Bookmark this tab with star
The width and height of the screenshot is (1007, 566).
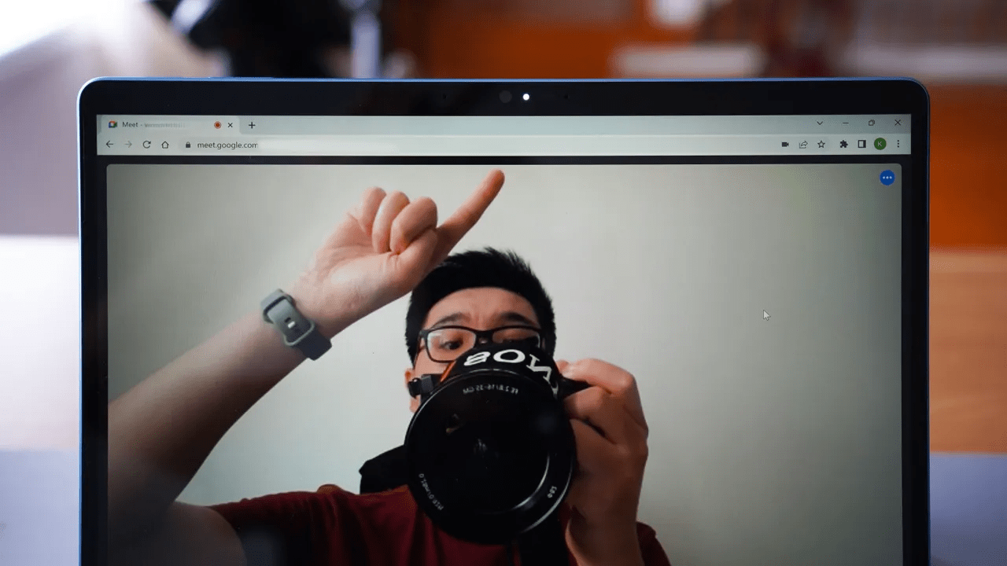(821, 145)
